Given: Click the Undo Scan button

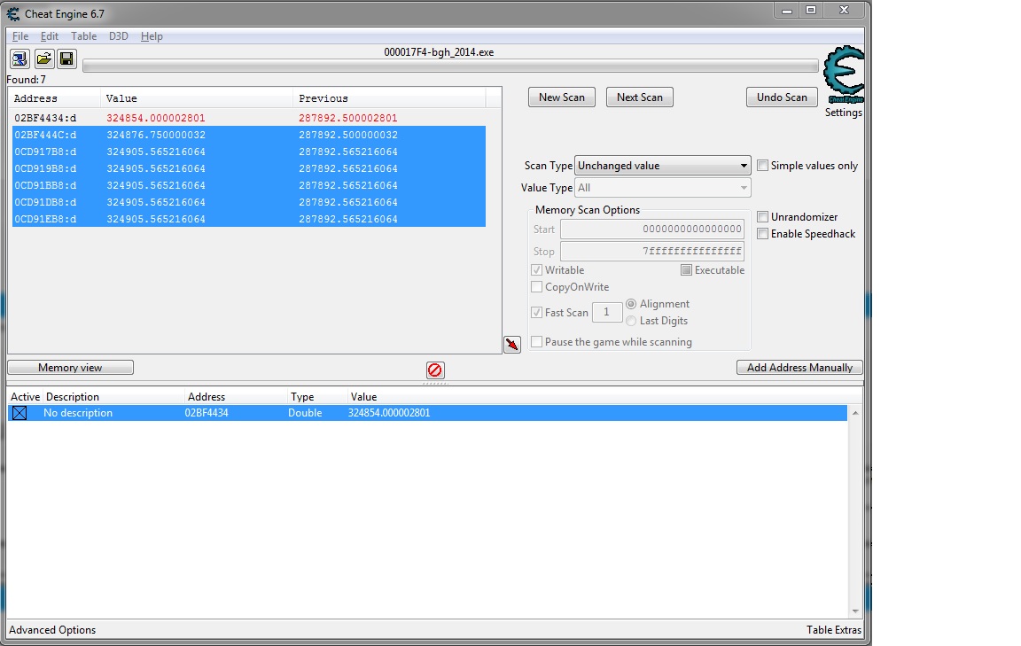Looking at the screenshot, I should pos(782,97).
